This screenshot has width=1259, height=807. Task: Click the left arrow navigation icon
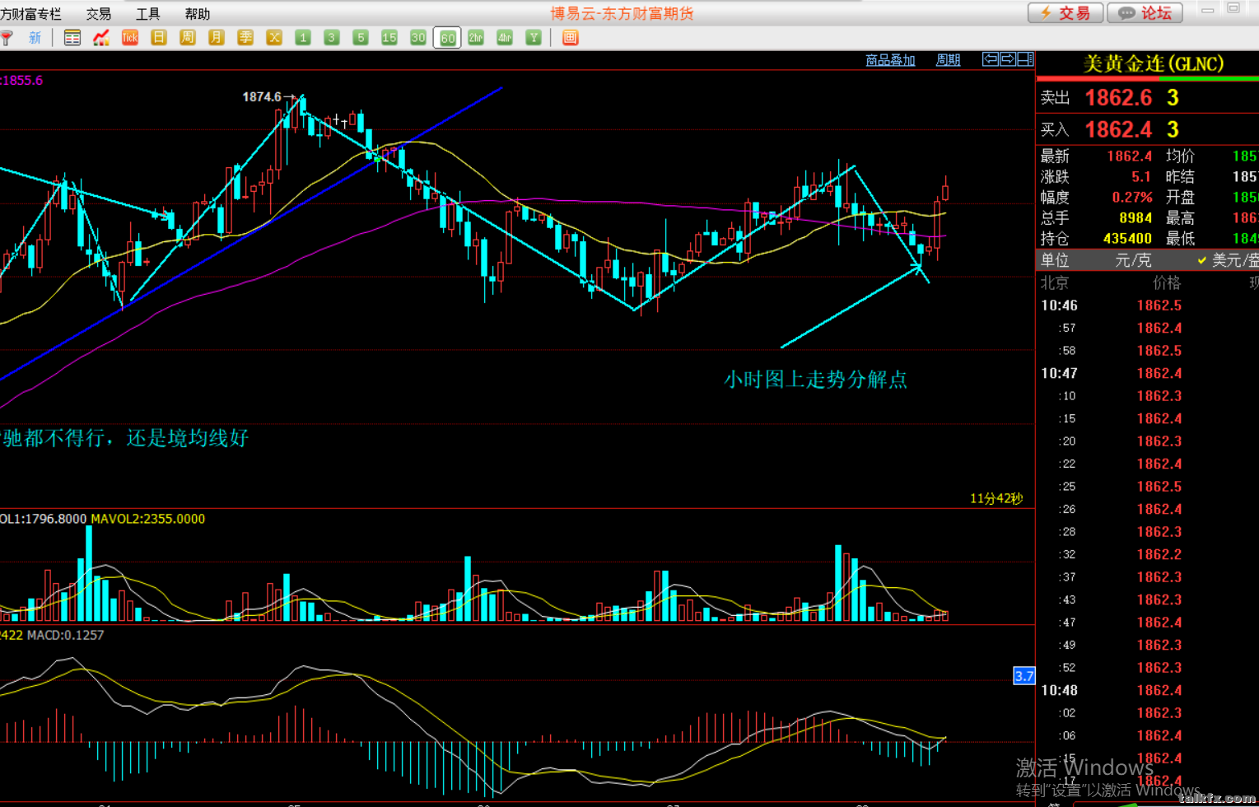[991, 59]
